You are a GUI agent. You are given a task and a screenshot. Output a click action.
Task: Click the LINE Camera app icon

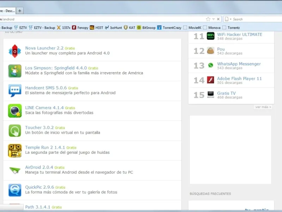click(15, 111)
